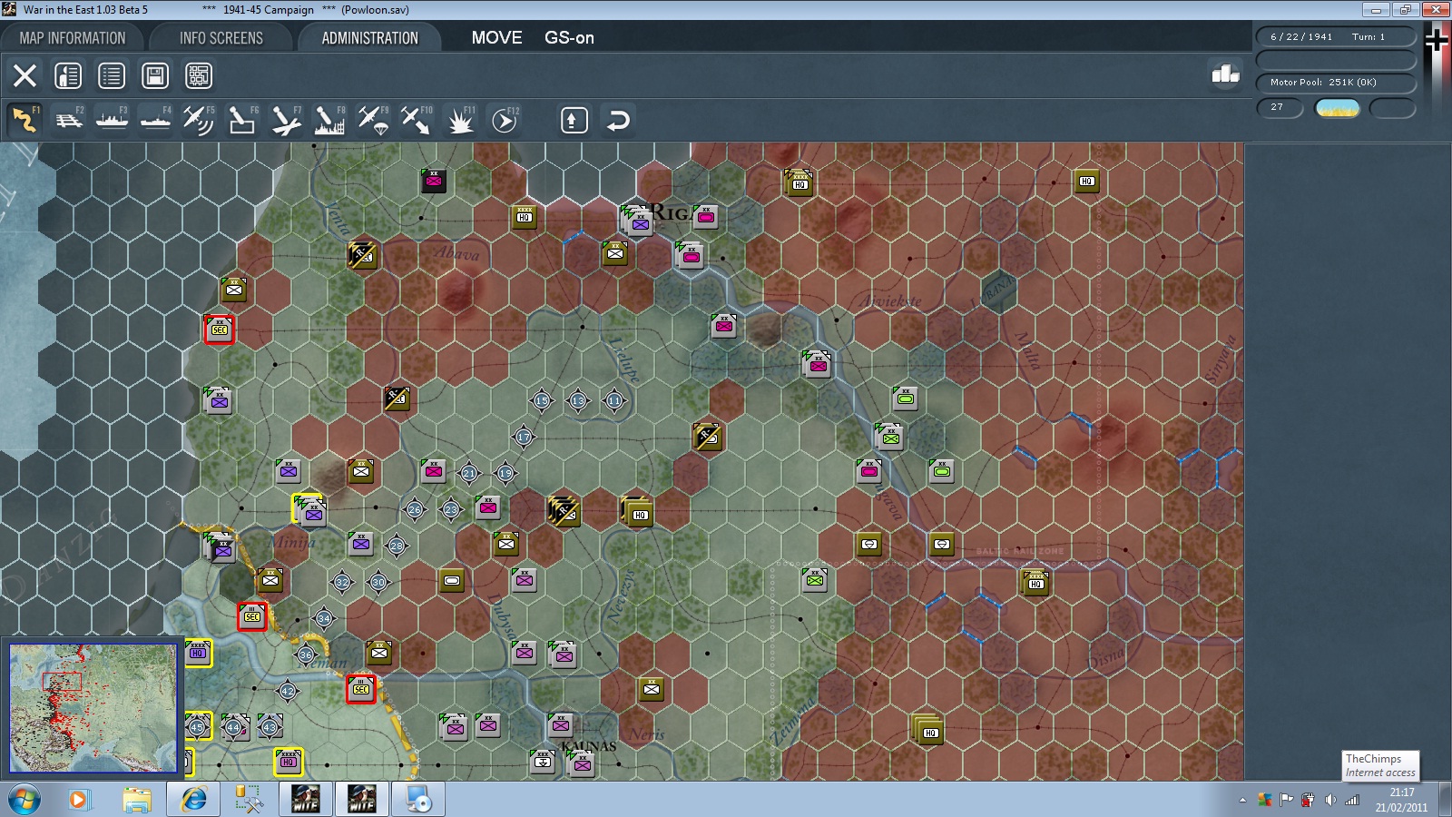Select air unit numbered 23 on map
Viewport: 1452px width, 817px height.
click(x=451, y=509)
